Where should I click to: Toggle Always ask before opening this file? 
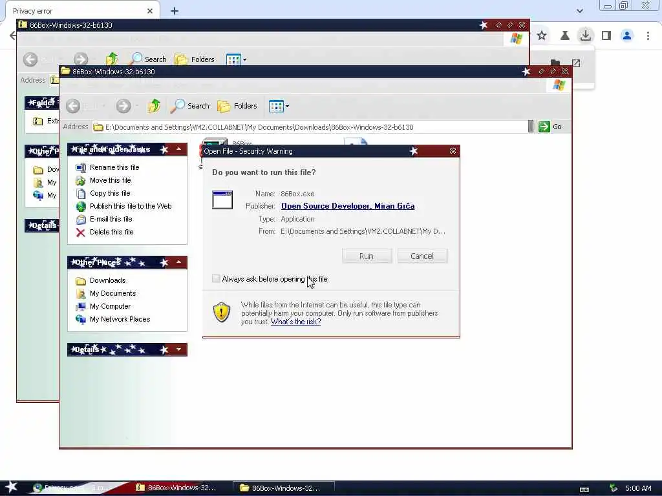pyautogui.click(x=216, y=278)
